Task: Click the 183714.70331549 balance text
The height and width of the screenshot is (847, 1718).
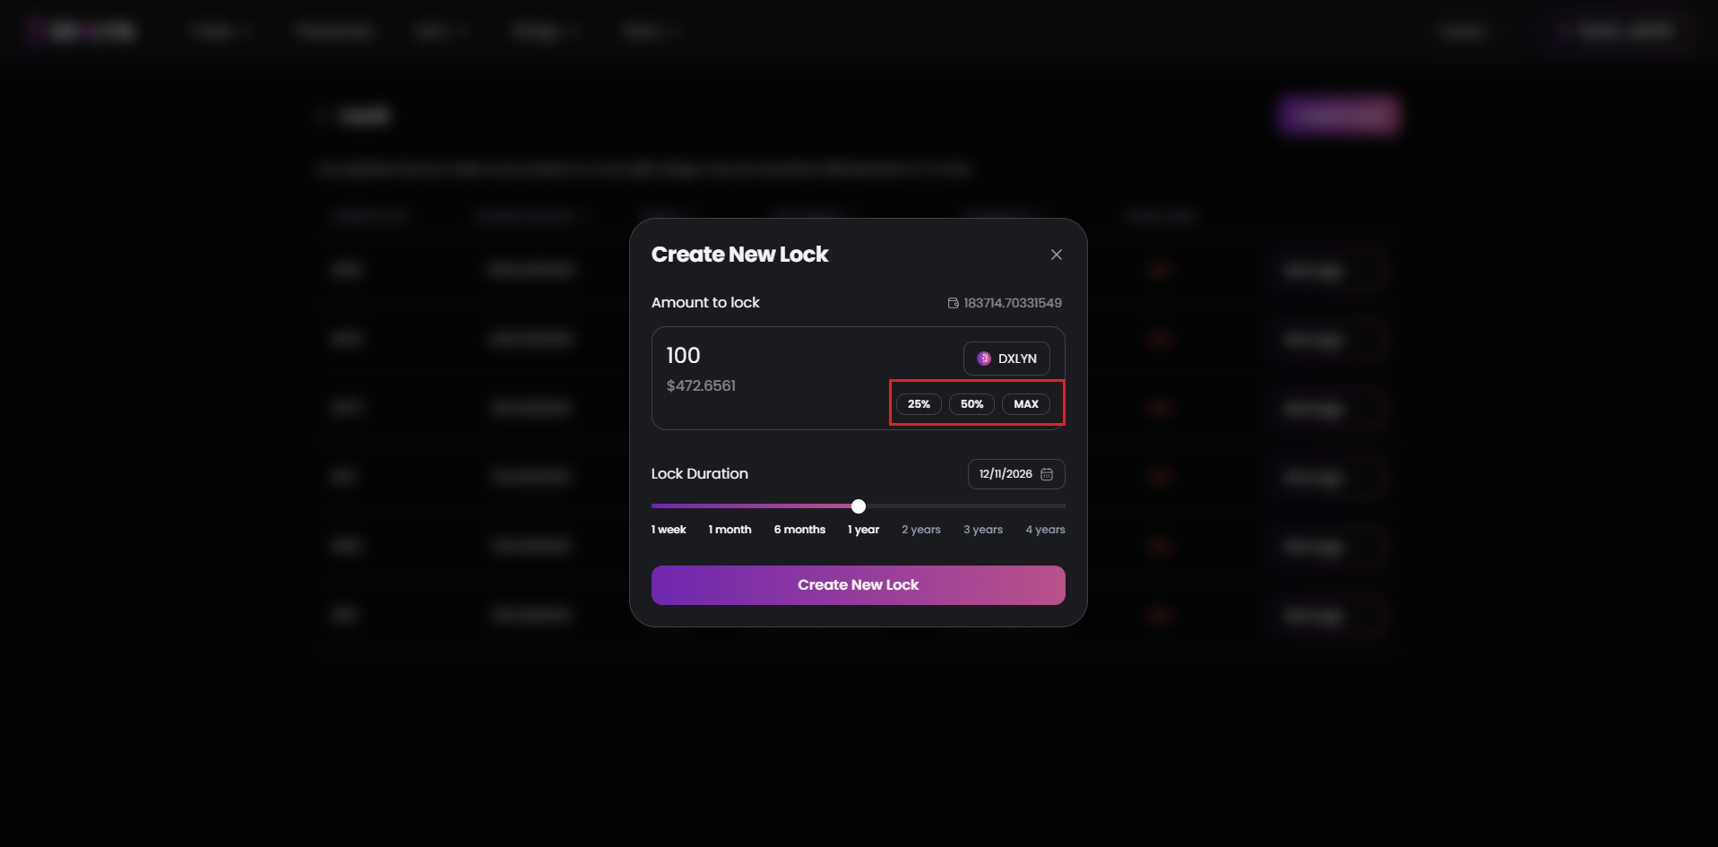Action: [x=1011, y=303]
